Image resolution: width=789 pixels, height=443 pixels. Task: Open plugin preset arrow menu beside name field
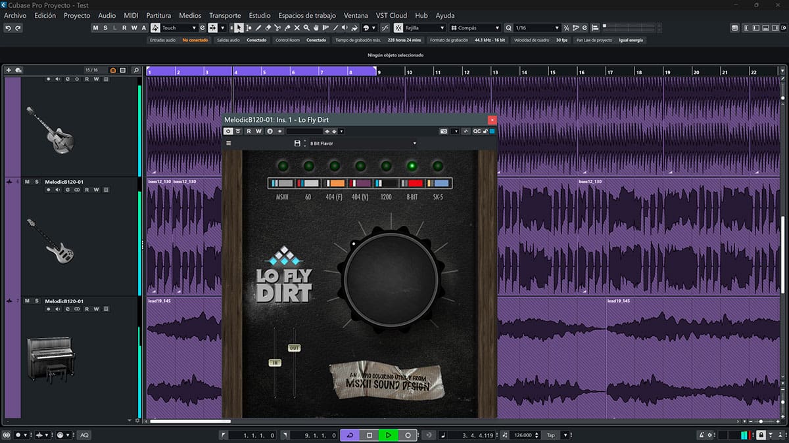point(341,131)
